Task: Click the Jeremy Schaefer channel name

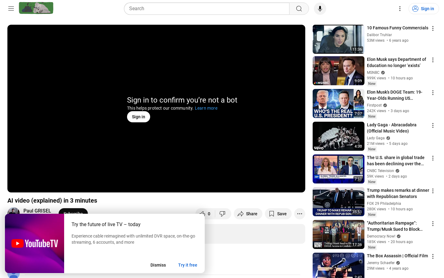Action: pos(381,263)
